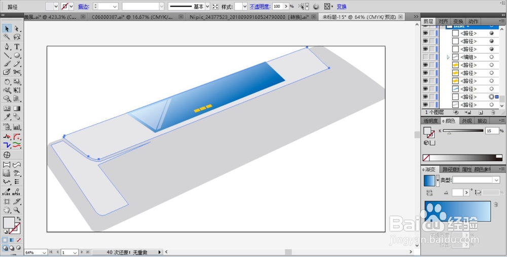Pick the Scissors tool

coord(17,72)
